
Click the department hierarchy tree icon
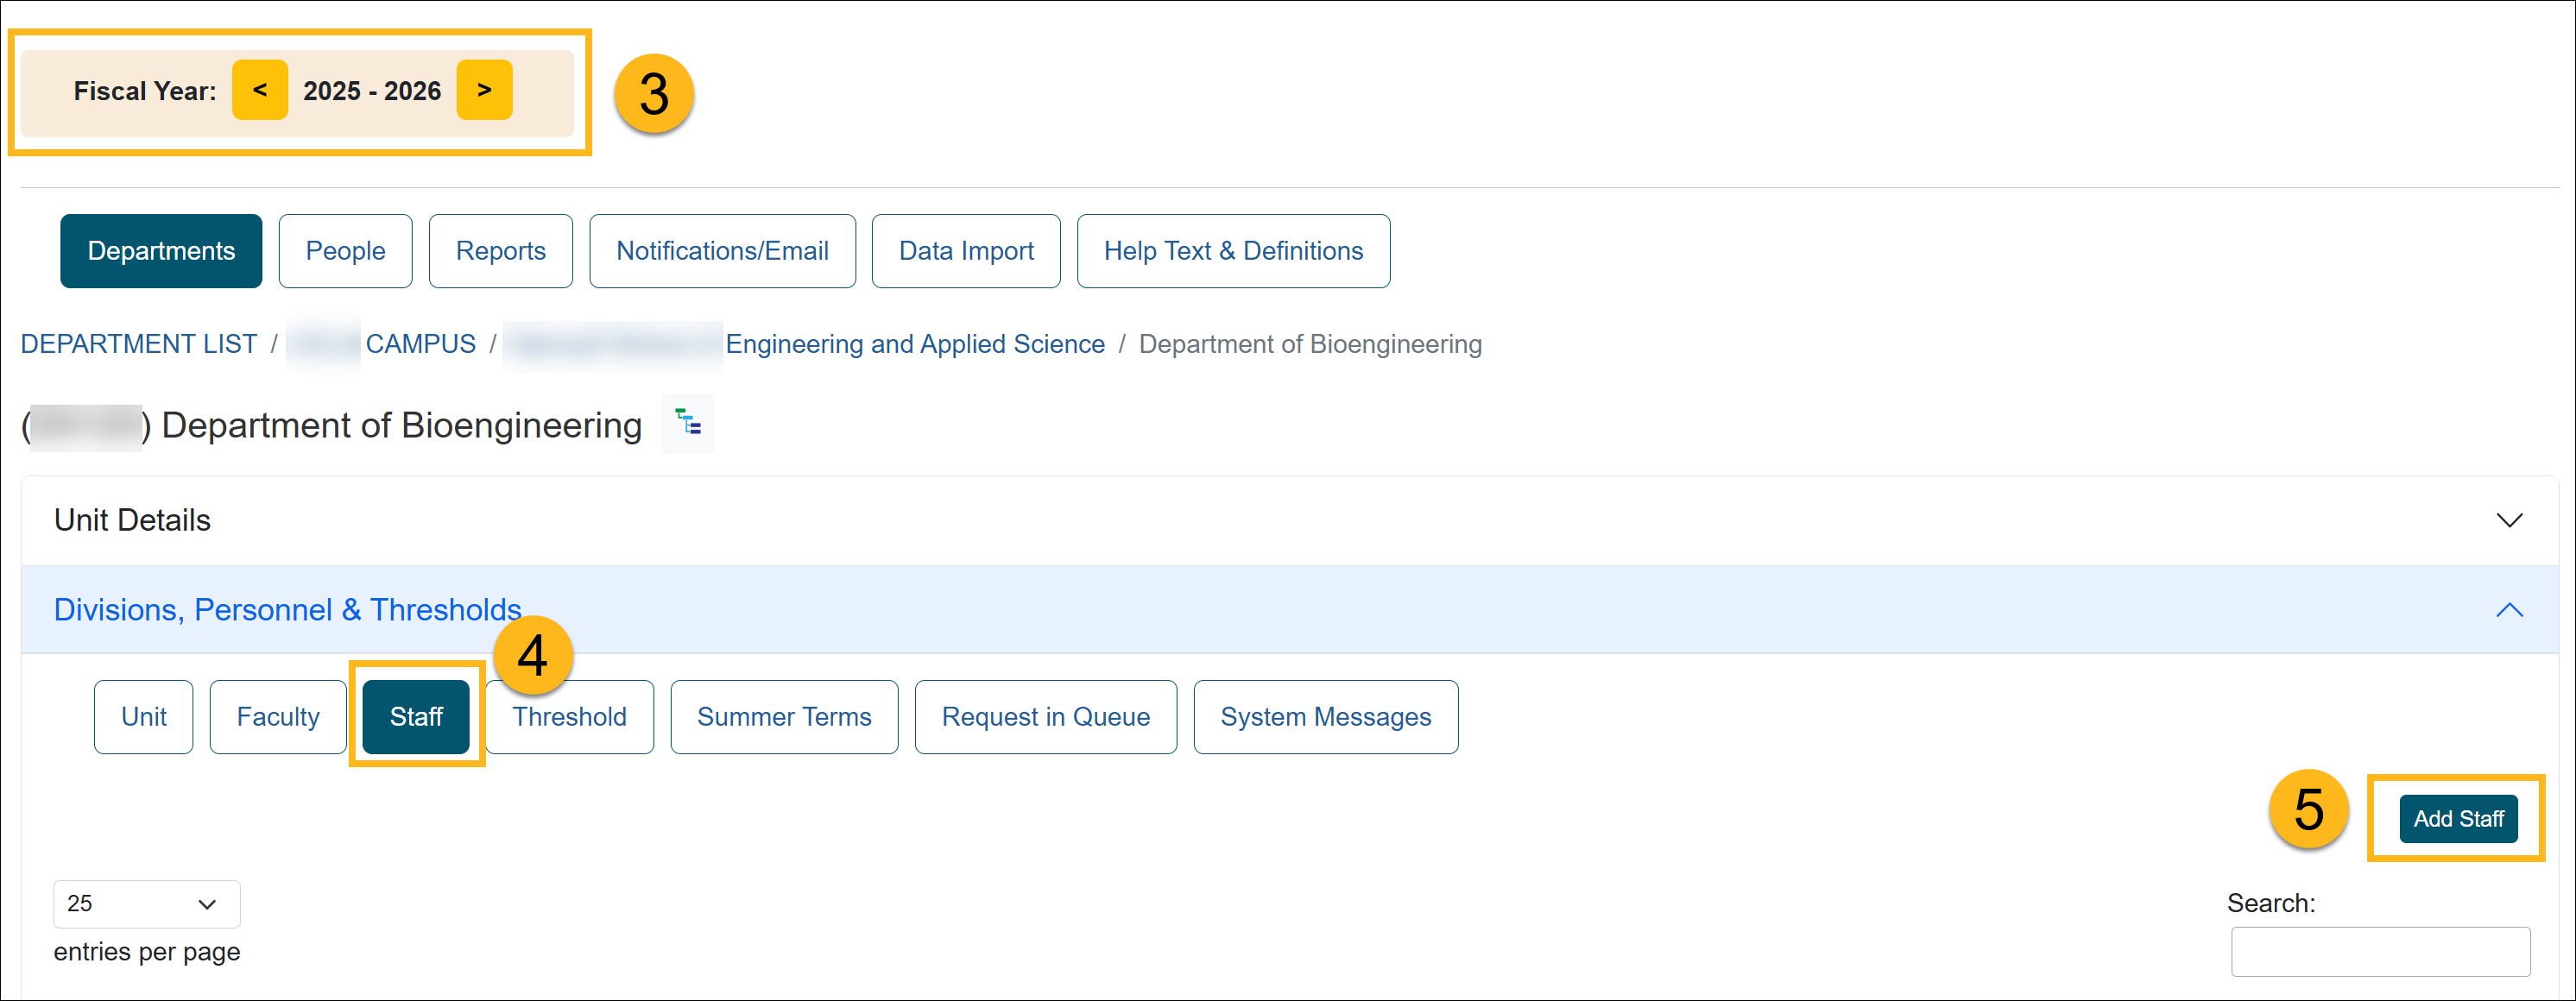pos(688,423)
